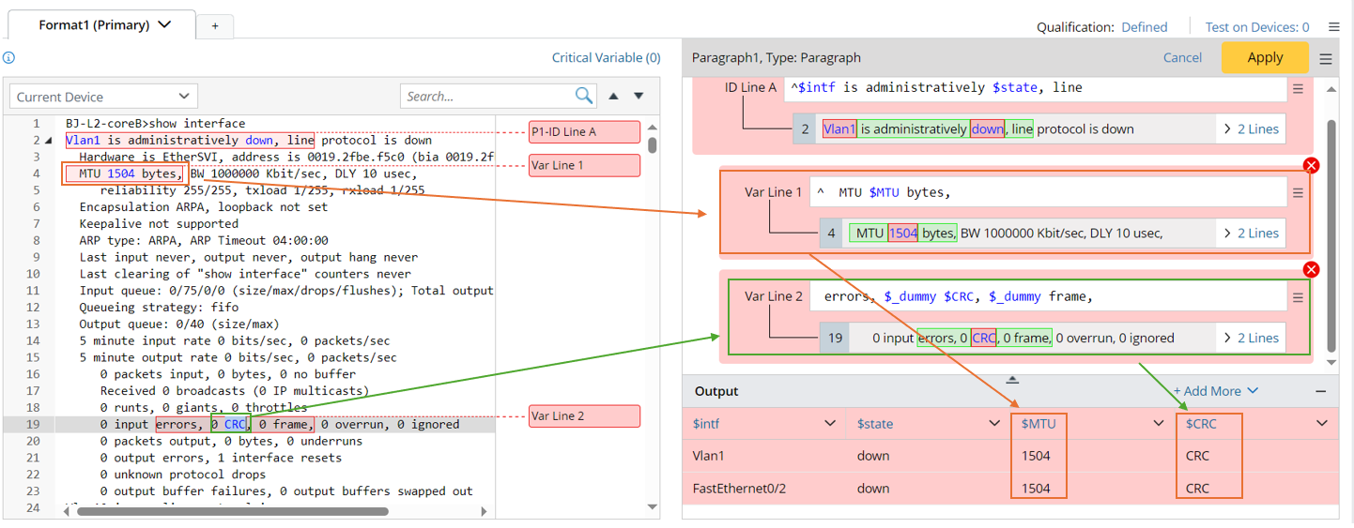
Task: Open the Paragraph1 panel options menu
Action: click(1326, 58)
